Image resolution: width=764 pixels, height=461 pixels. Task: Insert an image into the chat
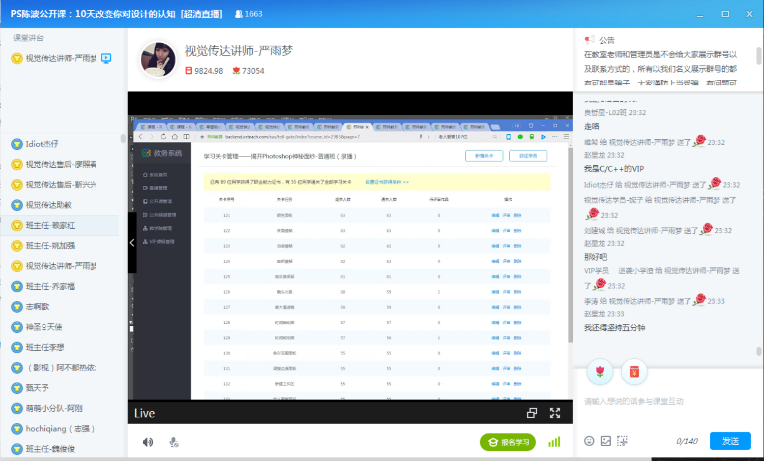point(605,441)
